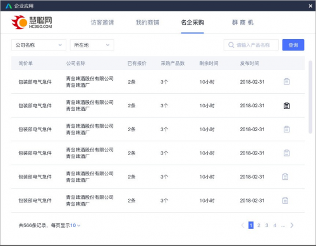Open clipboard icon in first inquiry row

(286, 81)
